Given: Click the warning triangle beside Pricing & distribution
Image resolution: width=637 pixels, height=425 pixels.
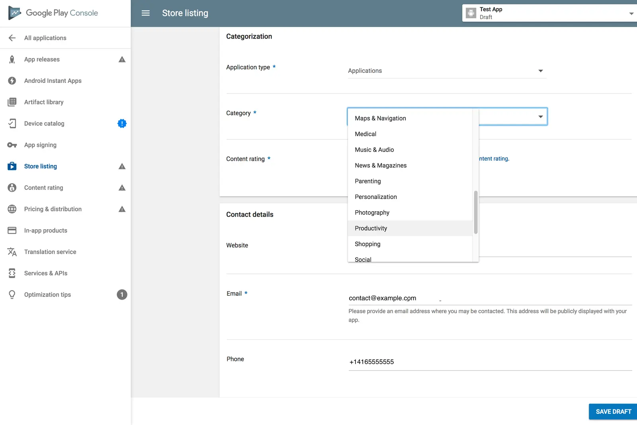Looking at the screenshot, I should (x=122, y=209).
